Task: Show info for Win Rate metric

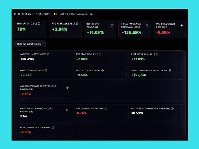Action: (39, 24)
